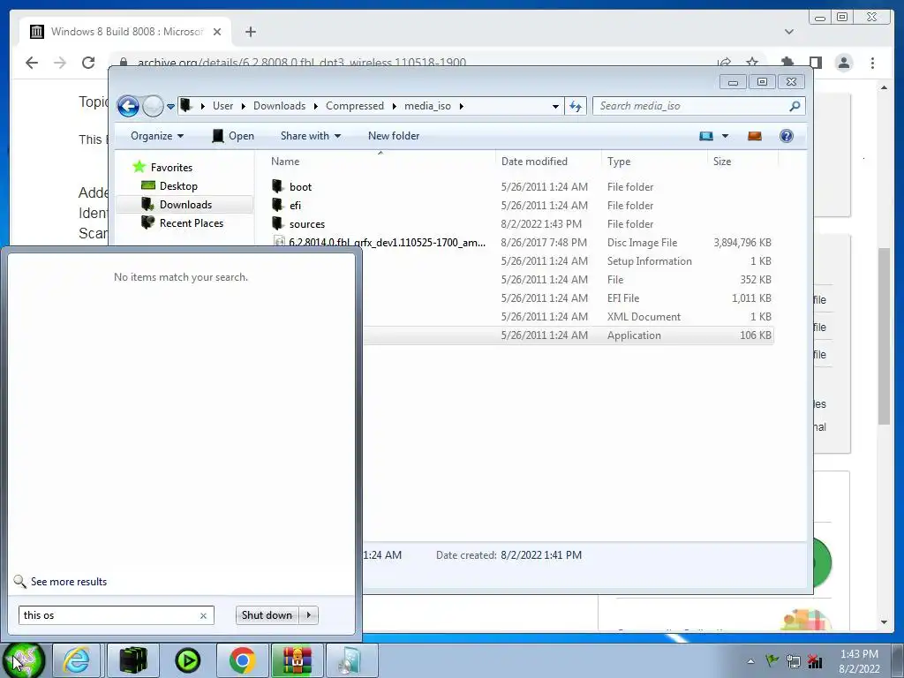Click media_iso in the address breadcrumb

click(x=427, y=106)
